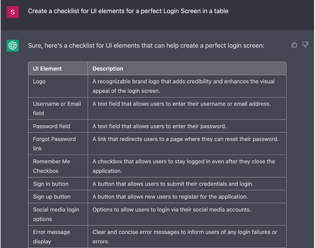Click the "Clear and concise error messages" description

pos(184,237)
